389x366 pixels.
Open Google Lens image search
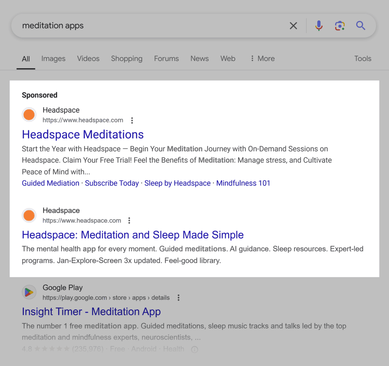pos(340,26)
